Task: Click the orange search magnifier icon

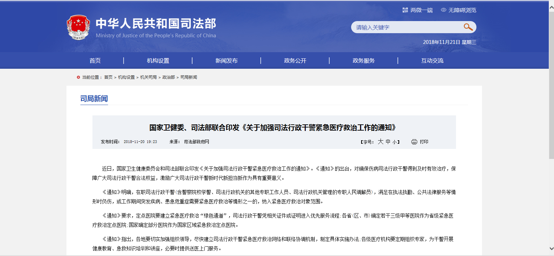Action: pos(468,27)
